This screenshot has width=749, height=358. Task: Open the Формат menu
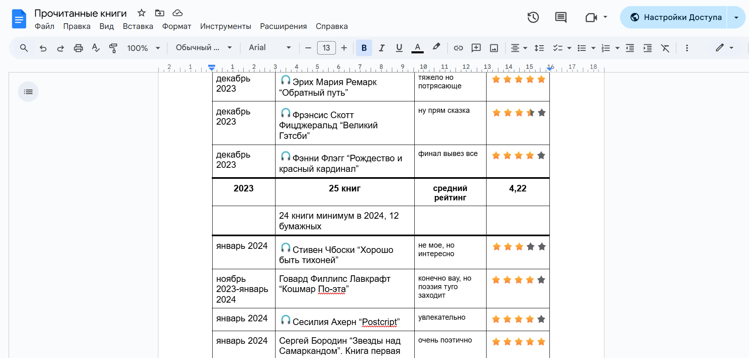[177, 26]
